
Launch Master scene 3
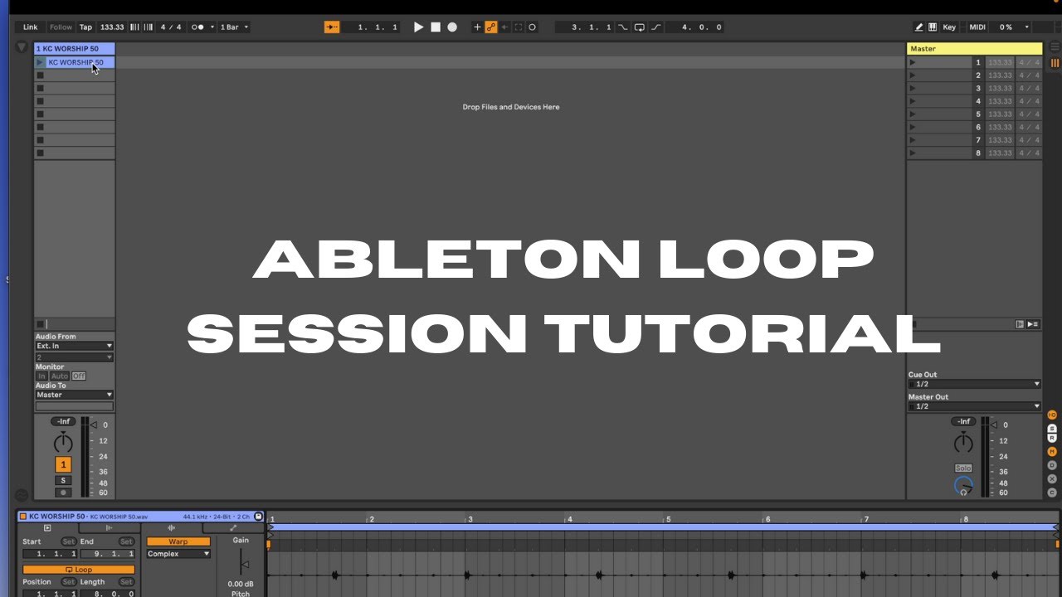click(x=913, y=88)
